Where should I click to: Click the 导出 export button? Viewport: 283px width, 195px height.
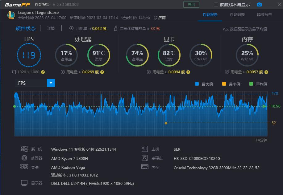pos(191,4)
